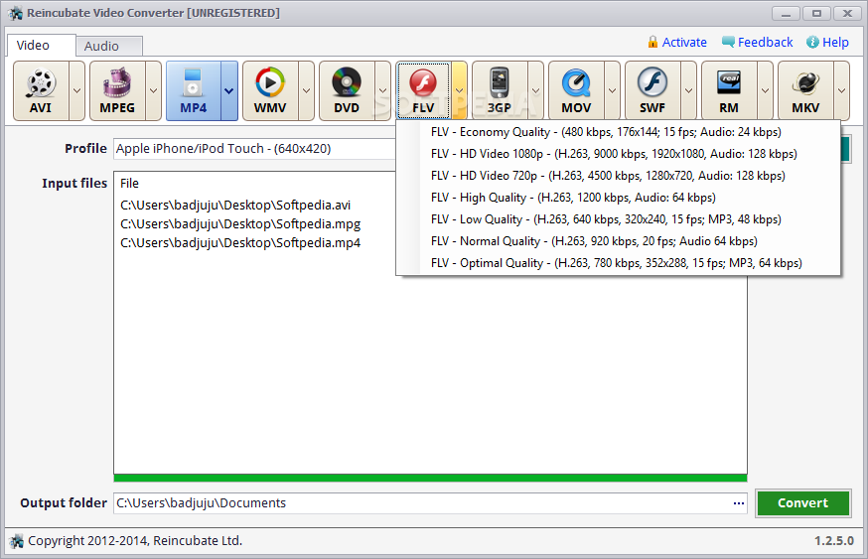
Task: Choose FLV HD Video 720p profile
Action: (619, 176)
